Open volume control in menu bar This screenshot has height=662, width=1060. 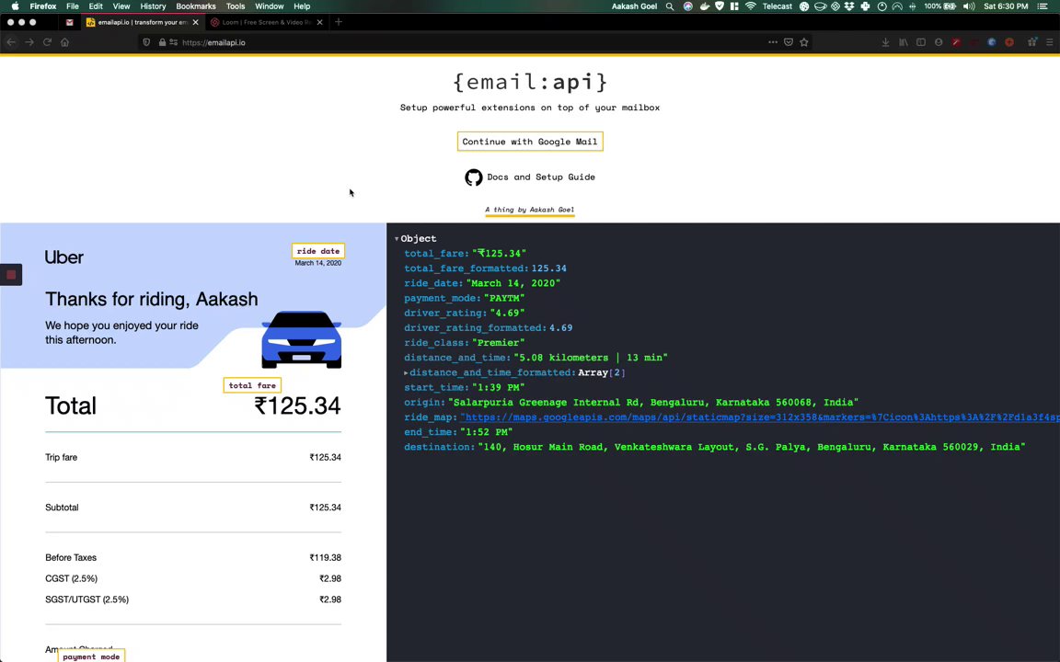point(969,6)
